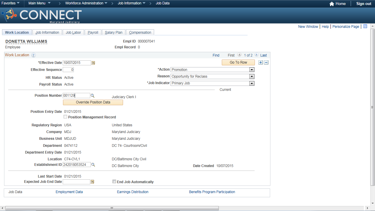
Task: Add a new row with plus icon
Action: pos(261,62)
